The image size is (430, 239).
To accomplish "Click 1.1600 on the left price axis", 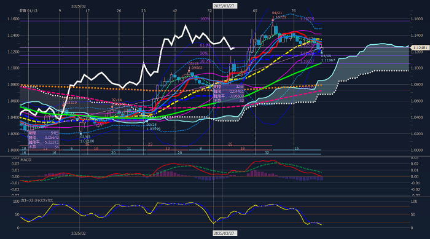I will tap(14, 19).
